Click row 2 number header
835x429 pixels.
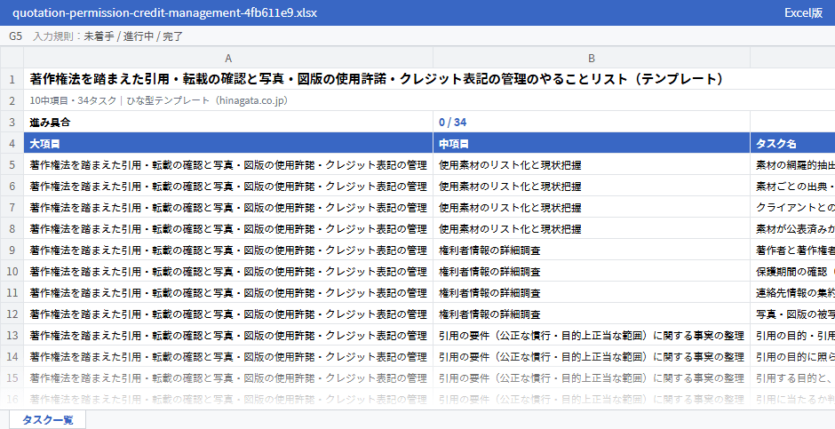(x=12, y=100)
